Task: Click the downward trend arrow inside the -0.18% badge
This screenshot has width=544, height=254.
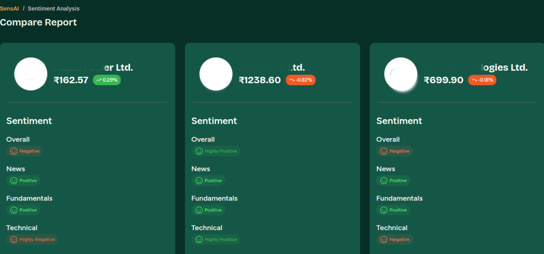Action: [473, 80]
